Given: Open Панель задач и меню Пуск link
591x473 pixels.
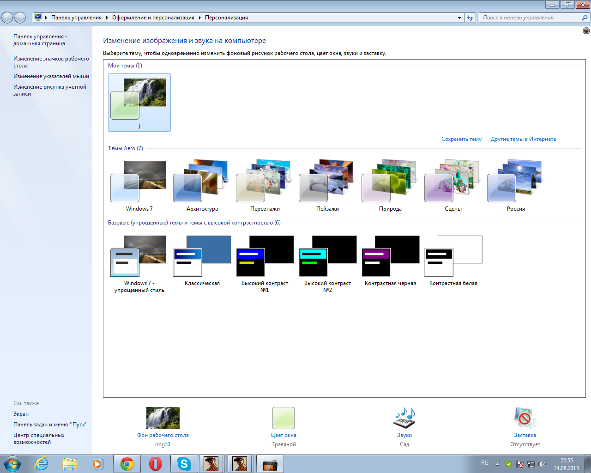Looking at the screenshot, I should click(x=50, y=424).
